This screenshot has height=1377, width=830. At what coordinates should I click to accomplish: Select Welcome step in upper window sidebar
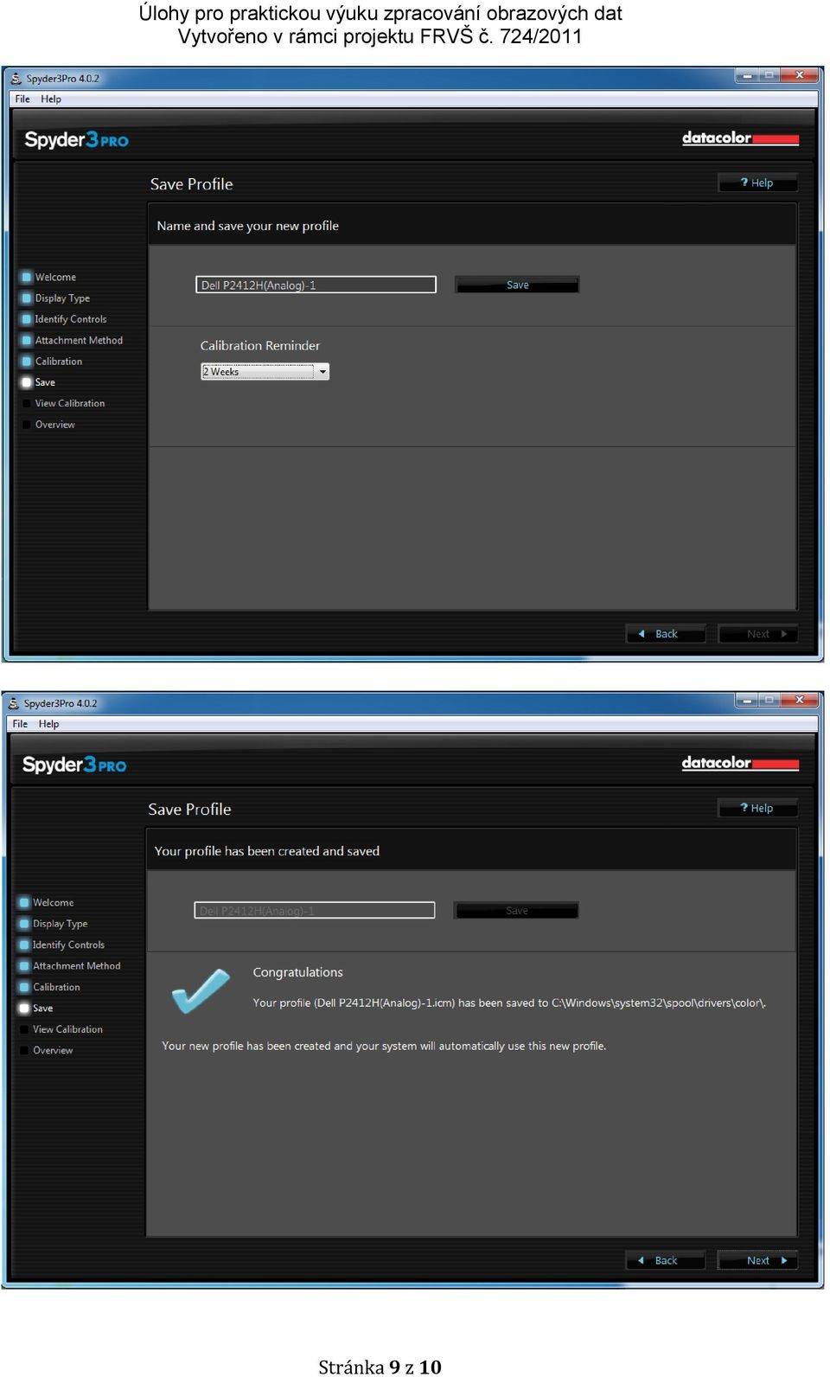pos(49,277)
